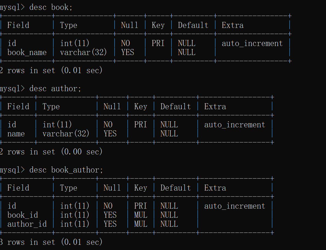
Task: Click the book_id field name
Action: 22,215
